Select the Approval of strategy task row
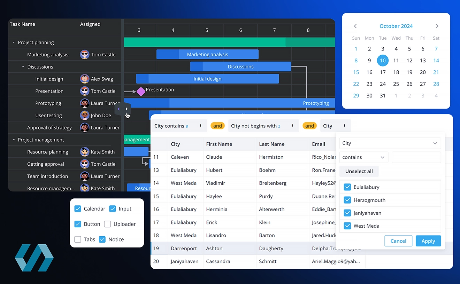460x284 pixels. (65, 127)
